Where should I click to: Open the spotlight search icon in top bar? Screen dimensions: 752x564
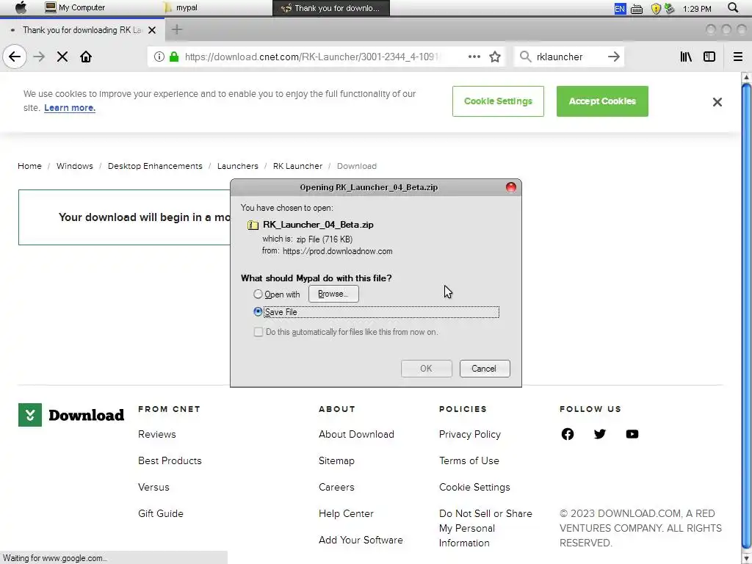coord(732,7)
